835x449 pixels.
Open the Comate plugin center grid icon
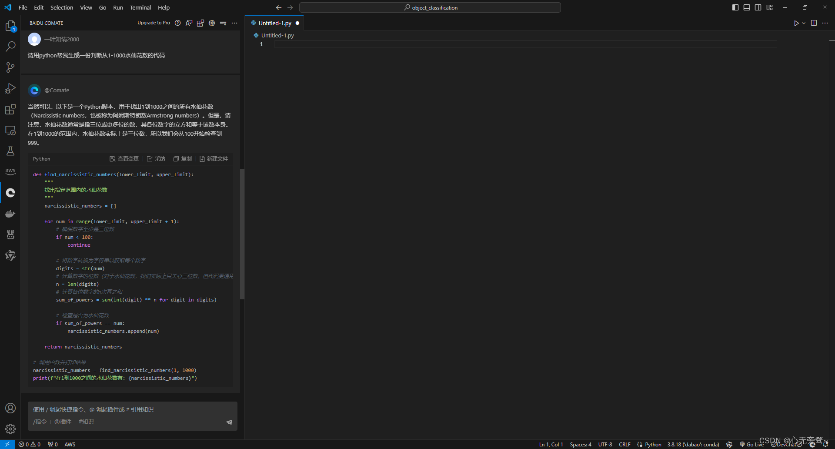coord(200,23)
